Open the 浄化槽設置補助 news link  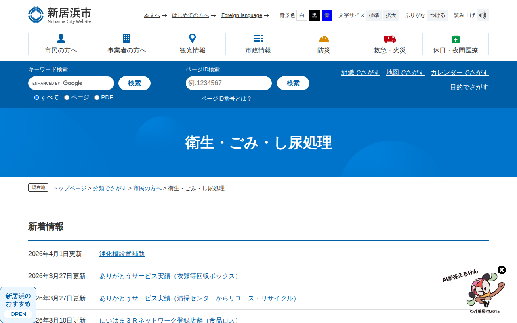122,254
